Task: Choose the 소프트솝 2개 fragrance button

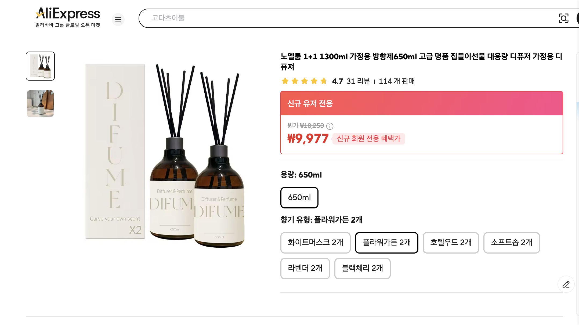Action: tap(511, 243)
